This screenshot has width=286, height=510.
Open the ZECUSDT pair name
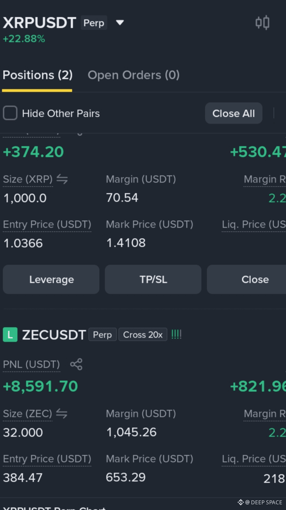[54, 335]
